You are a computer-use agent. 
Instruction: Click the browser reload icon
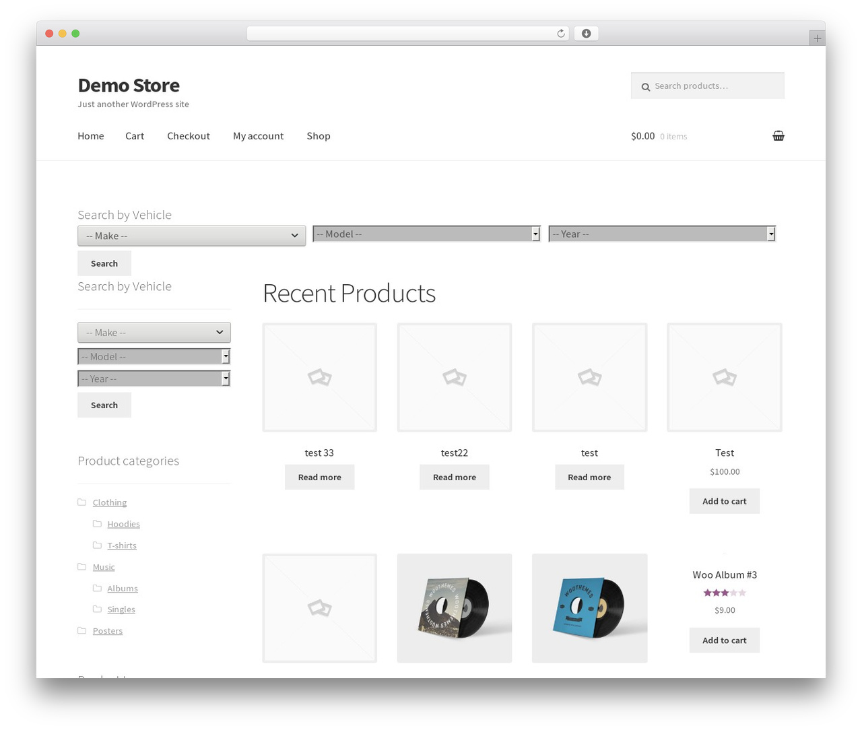point(560,34)
